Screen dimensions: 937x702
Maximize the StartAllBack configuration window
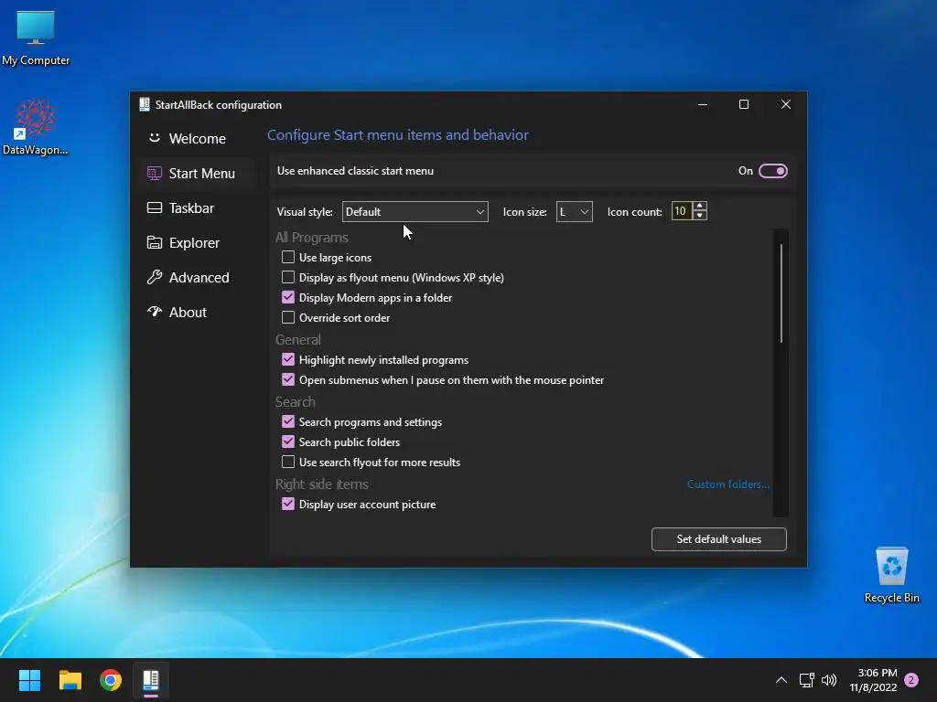[x=744, y=104]
